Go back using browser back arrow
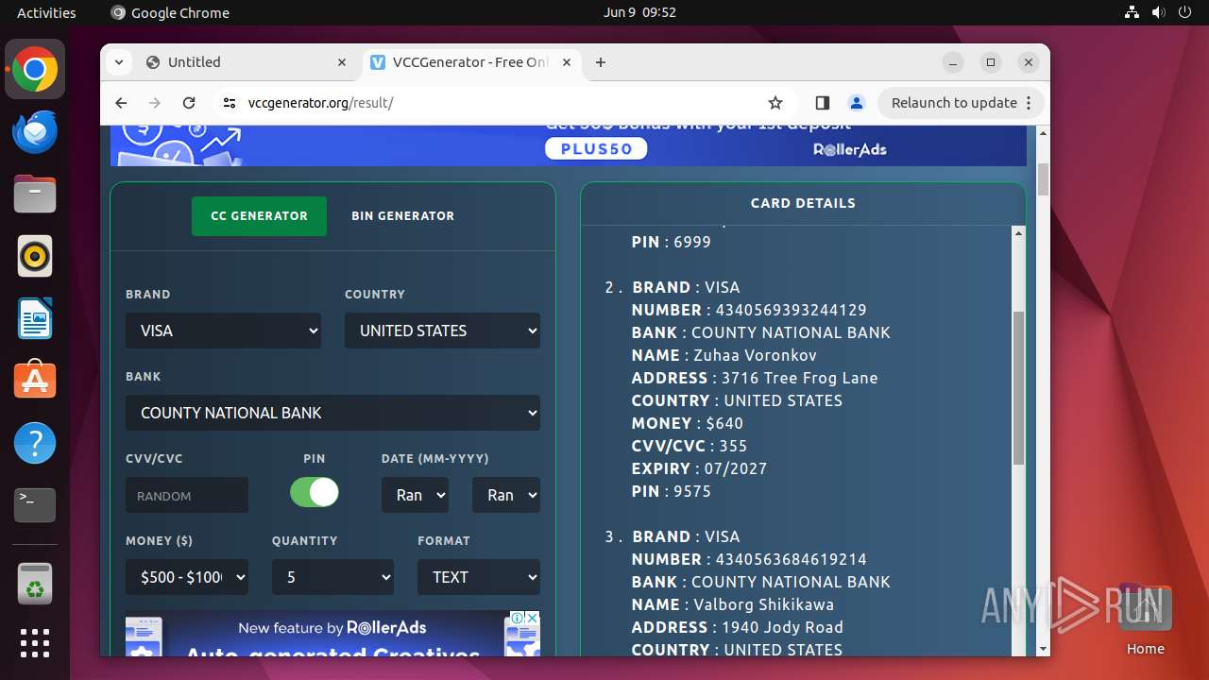 tap(121, 103)
